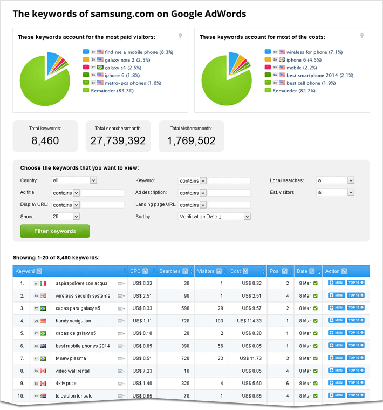Open ad preview icon for best mobile phones 2014
Screen dimensions: 383x410
point(121,346)
